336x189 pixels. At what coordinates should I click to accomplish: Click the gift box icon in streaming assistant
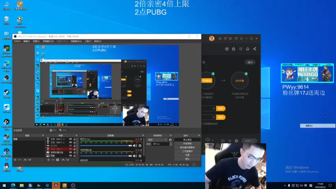pos(227,49)
